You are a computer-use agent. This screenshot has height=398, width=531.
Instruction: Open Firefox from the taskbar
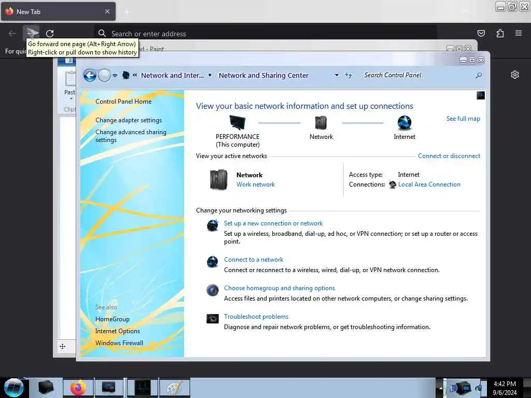78,388
